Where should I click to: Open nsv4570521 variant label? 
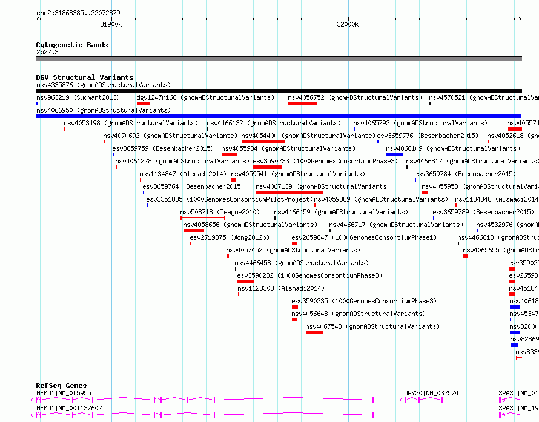(x=484, y=97)
